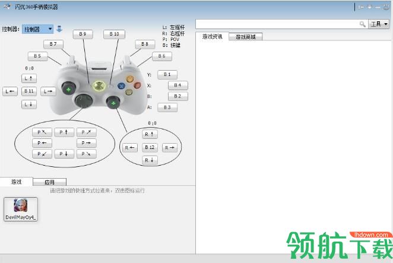393x263 pixels.
Task: Click POV left arrow button
Action: (x=42, y=143)
